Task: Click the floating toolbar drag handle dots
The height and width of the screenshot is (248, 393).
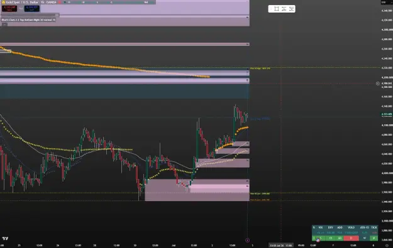Action: tap(270, 9)
